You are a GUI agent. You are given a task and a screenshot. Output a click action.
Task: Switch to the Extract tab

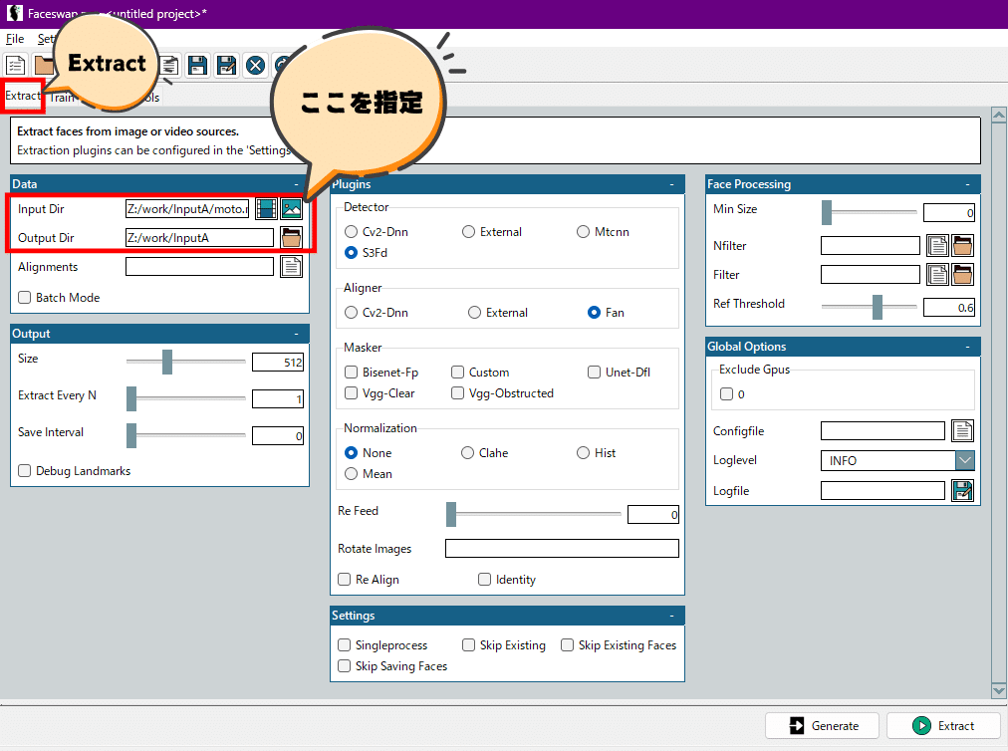(23, 96)
